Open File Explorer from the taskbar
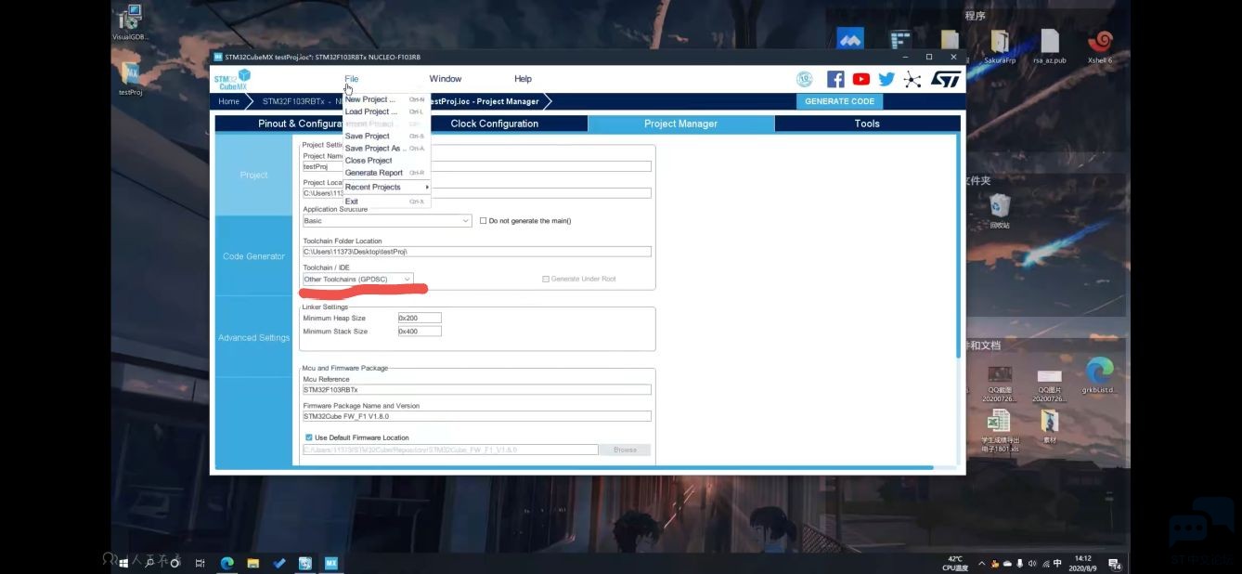Viewport: 1242px width, 574px height. 252,563
